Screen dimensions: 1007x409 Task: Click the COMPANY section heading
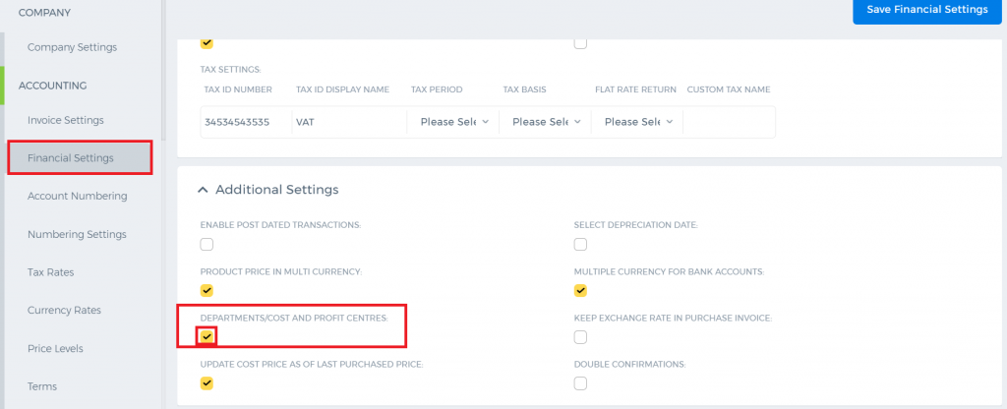tap(44, 13)
